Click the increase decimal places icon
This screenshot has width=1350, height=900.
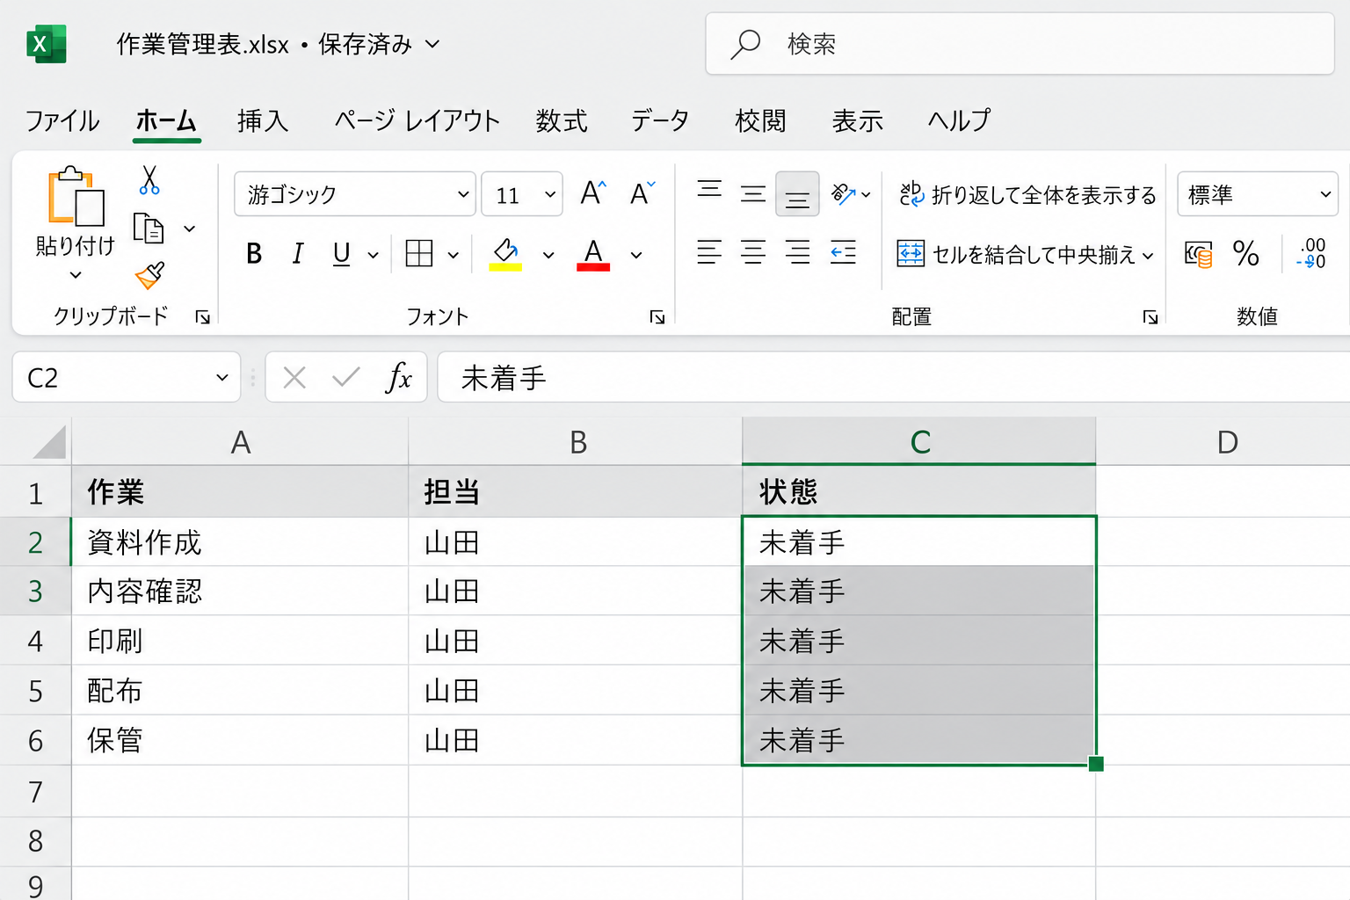click(1310, 253)
